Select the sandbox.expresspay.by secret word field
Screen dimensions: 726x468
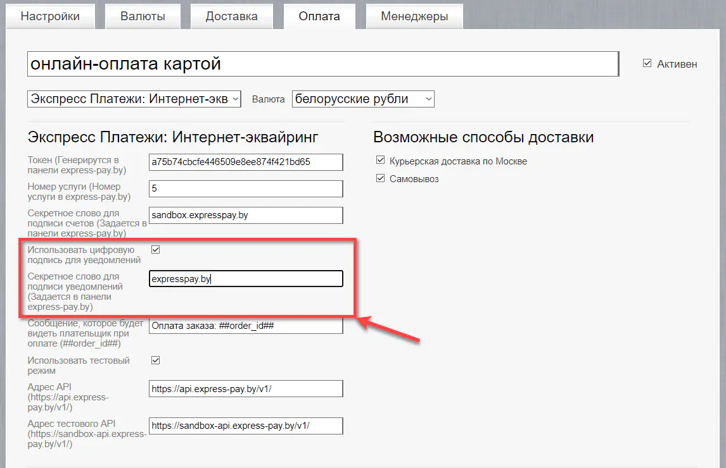click(245, 215)
